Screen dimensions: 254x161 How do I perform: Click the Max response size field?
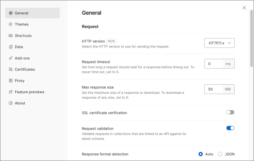[214, 89]
